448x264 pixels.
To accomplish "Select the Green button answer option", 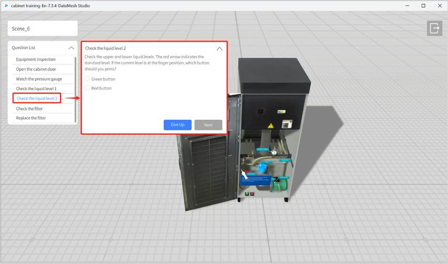I will [87, 79].
